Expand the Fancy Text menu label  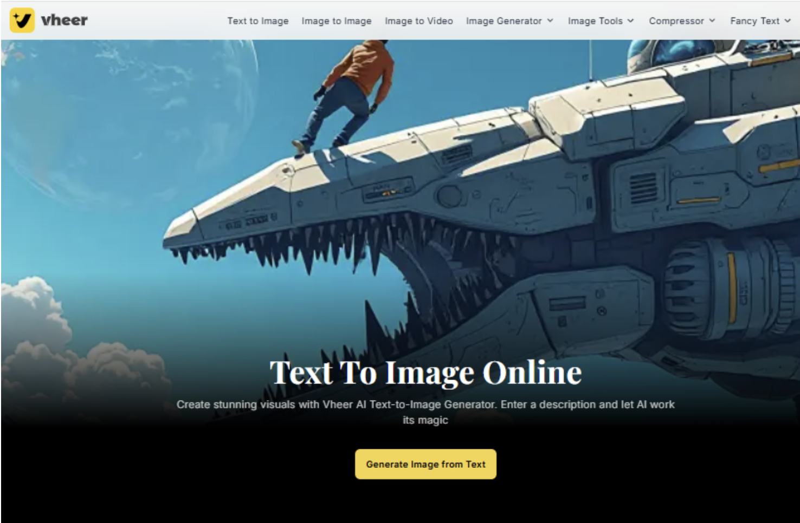click(x=754, y=21)
